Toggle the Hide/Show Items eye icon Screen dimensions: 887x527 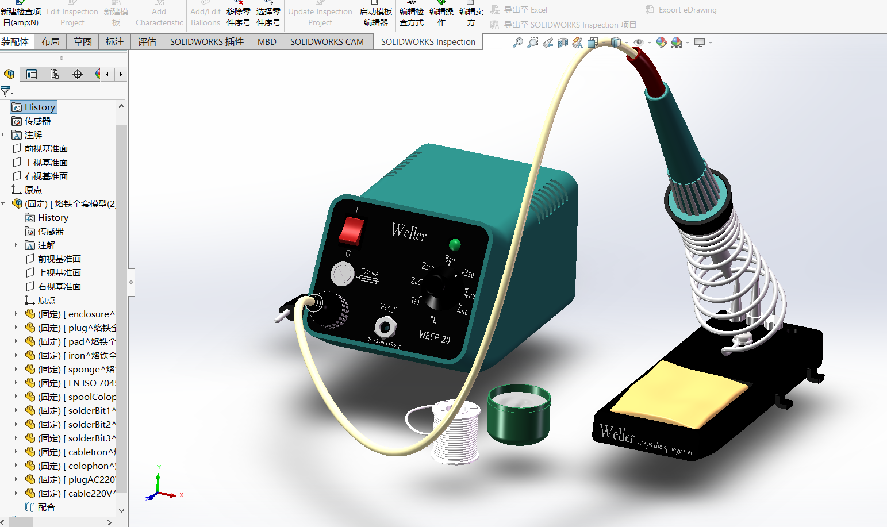click(638, 43)
